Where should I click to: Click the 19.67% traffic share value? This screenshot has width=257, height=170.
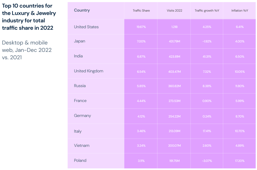click(141, 27)
